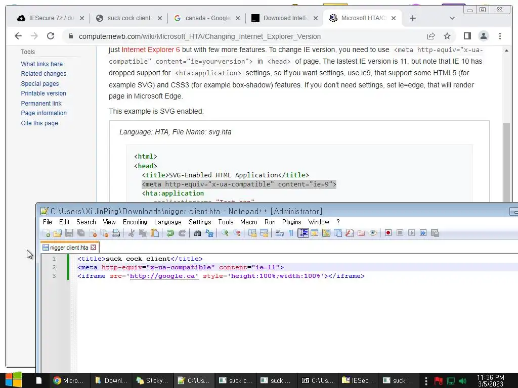The width and height of the screenshot is (518, 388).
Task: Toggle Word Wrap in Notepad++ toolbar
Action: click(x=279, y=233)
